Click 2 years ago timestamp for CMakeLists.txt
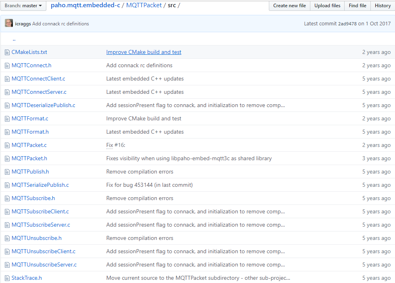The image size is (395, 283). tap(376, 52)
